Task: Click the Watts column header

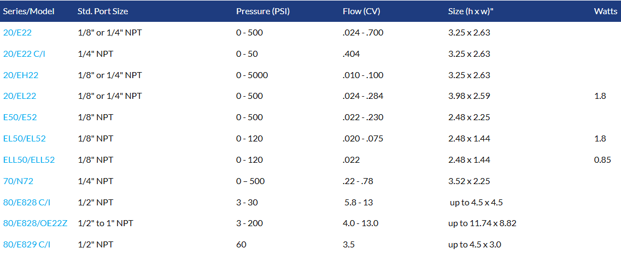Action: coord(606,11)
